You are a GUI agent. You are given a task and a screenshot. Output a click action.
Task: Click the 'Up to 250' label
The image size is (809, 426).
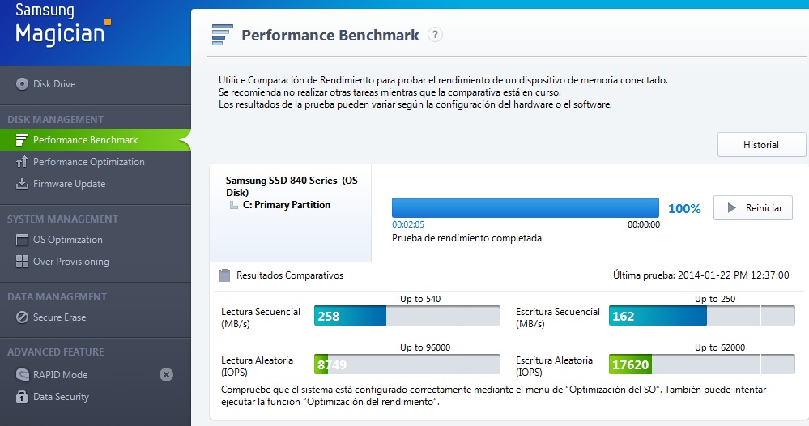tap(715, 299)
